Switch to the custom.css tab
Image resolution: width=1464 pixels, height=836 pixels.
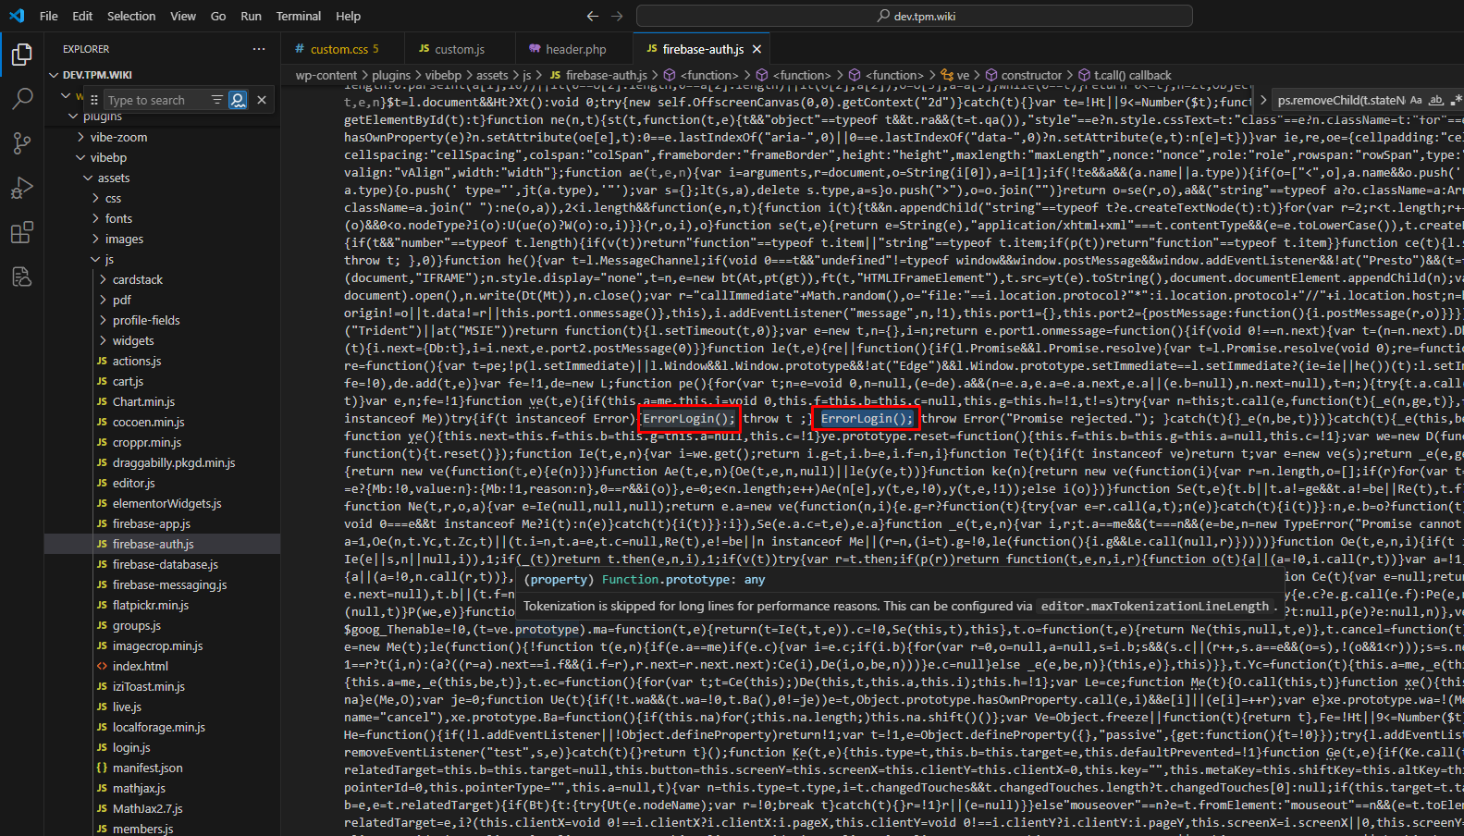[342, 49]
